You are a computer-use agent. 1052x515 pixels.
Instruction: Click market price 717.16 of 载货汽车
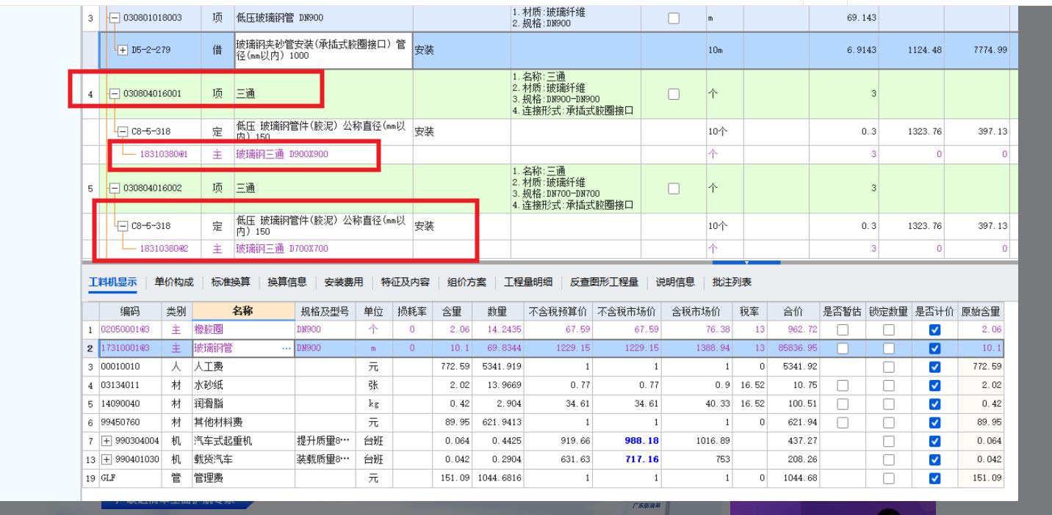642,460
